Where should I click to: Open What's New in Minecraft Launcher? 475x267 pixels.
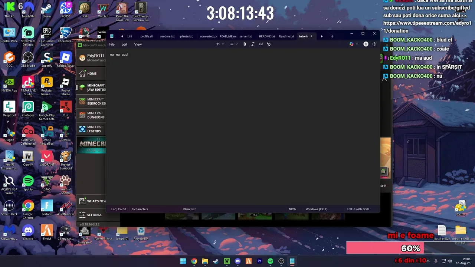(92, 201)
